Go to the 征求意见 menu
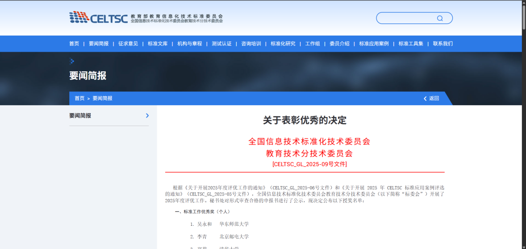Image resolution: width=526 pixels, height=249 pixels. pos(128,44)
